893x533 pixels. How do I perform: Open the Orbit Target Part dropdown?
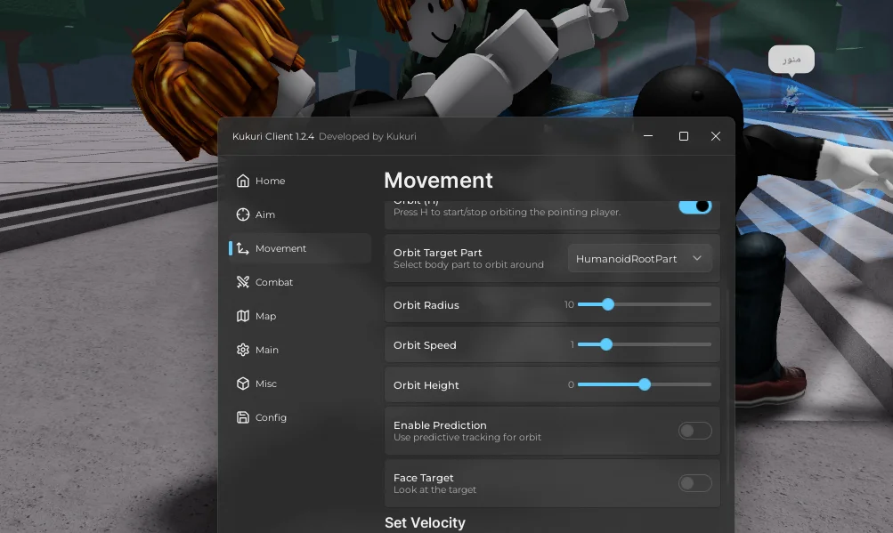[638, 259]
